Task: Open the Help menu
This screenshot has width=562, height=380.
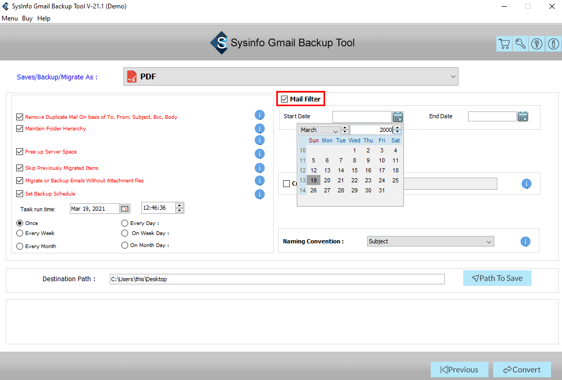Action: pos(44,18)
